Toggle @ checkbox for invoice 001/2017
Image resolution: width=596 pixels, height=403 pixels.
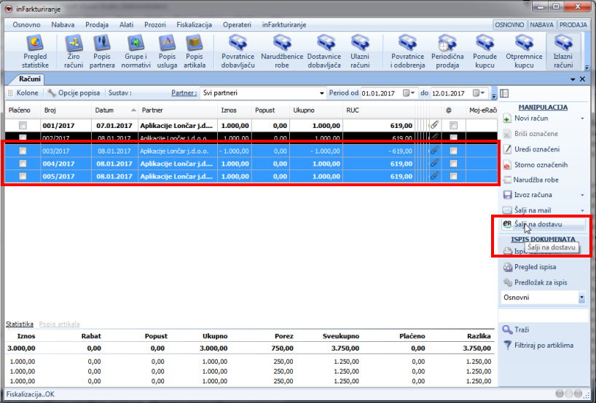[x=453, y=125]
